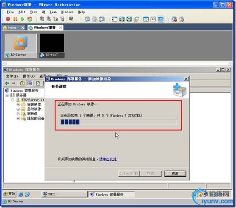The image size is (236, 208).
Task: Open the Help menu in VMware
Action: (x=81, y=12)
